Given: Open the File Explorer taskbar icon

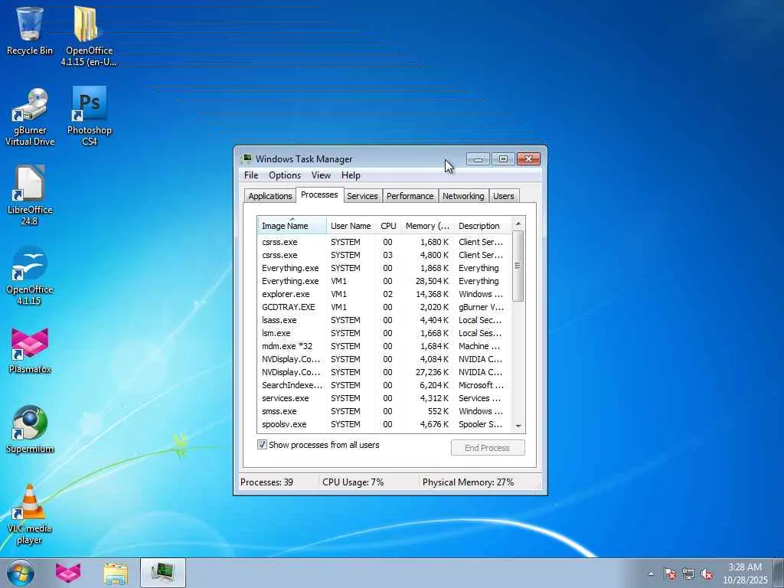Looking at the screenshot, I should coord(116,573).
